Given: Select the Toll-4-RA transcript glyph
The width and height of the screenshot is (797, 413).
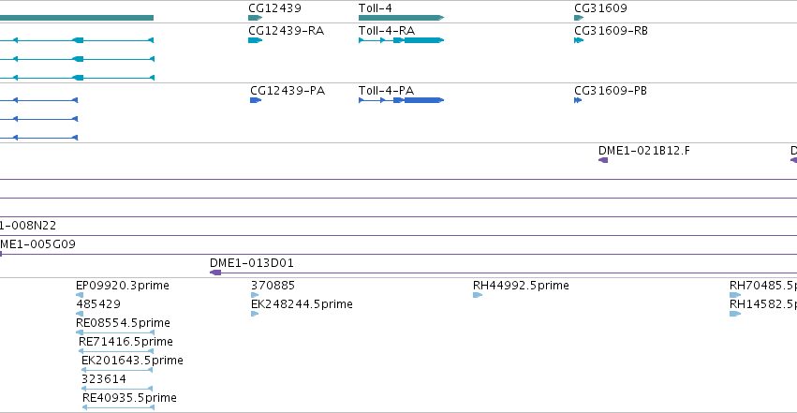Looking at the screenshot, I should tap(401, 40).
